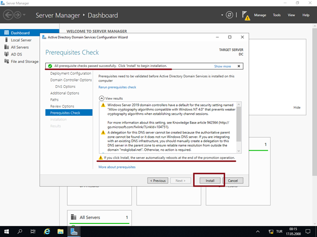317x237 pixels.
Task: Click Show more in notification bar
Action: coord(223,67)
